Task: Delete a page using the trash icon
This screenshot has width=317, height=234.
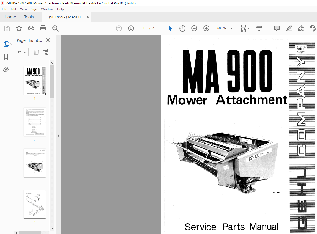Action: tap(36, 52)
